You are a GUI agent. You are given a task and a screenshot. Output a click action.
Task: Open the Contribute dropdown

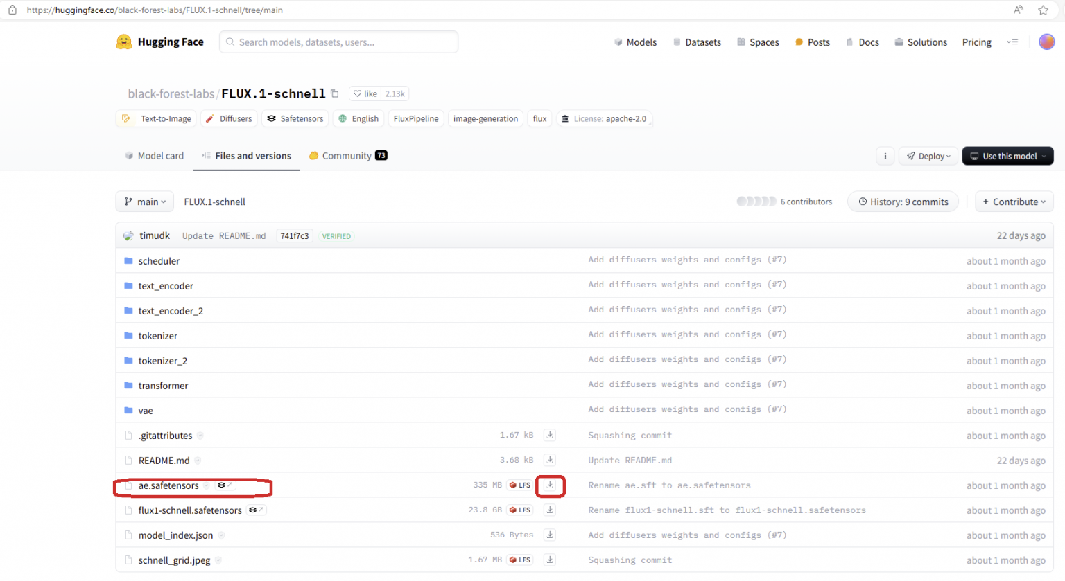(1014, 202)
